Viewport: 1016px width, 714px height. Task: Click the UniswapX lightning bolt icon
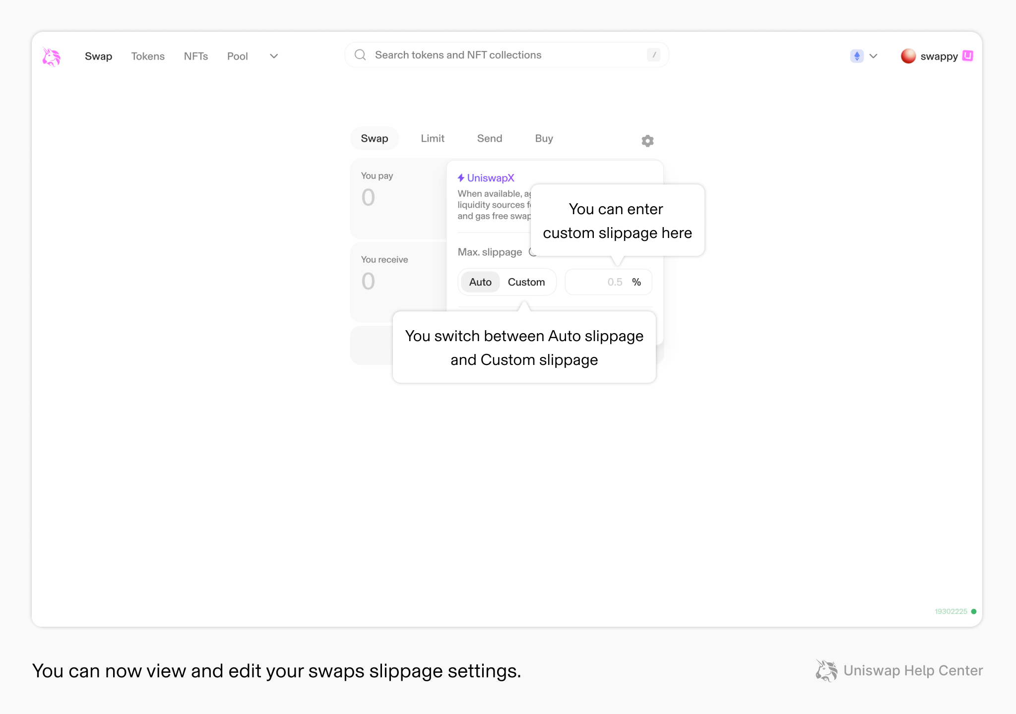(x=461, y=178)
